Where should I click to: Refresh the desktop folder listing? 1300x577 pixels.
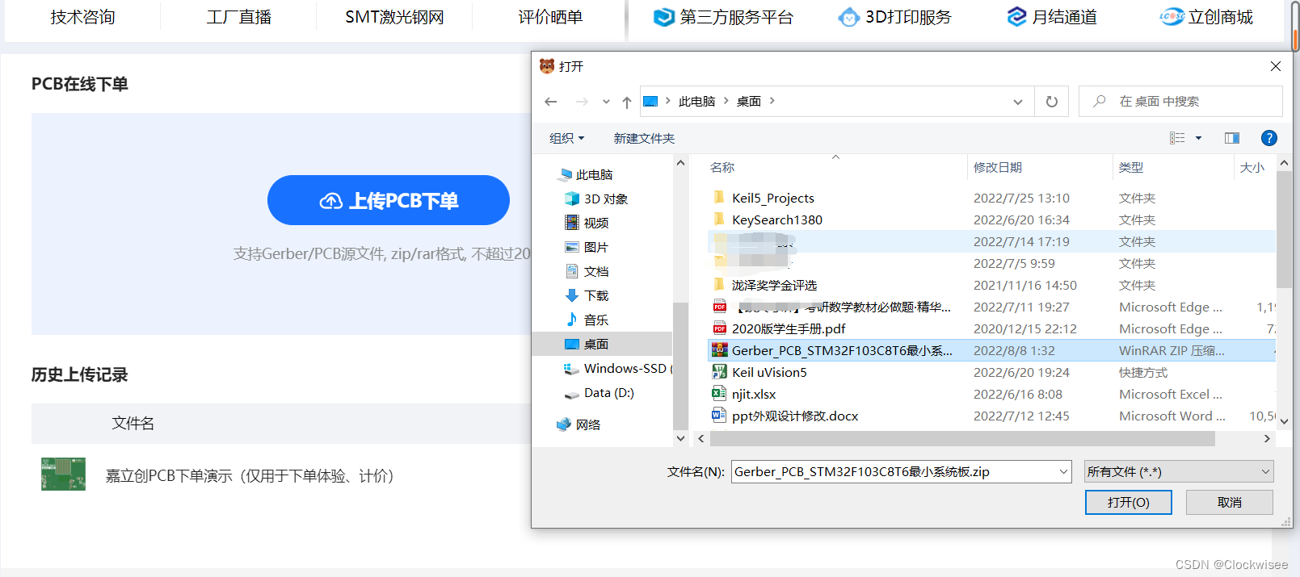1052,102
